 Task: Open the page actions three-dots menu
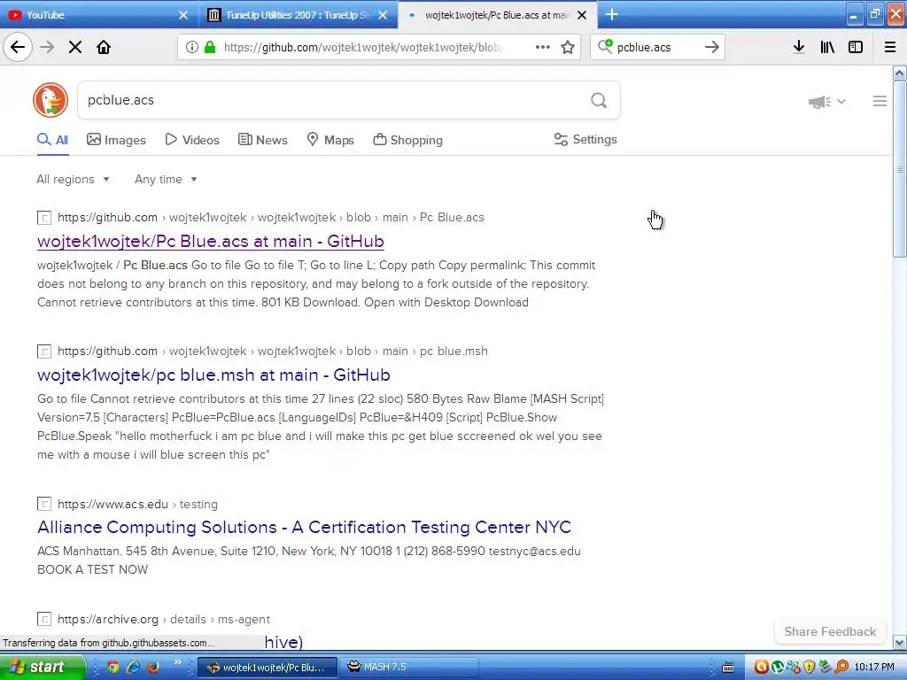click(543, 47)
